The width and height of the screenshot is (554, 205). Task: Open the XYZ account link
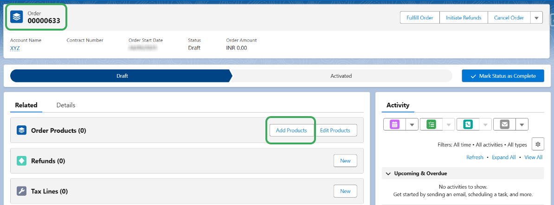[x=15, y=48]
